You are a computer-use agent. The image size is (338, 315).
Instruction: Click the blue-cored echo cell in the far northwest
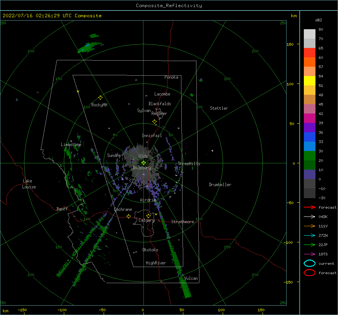click(x=89, y=47)
